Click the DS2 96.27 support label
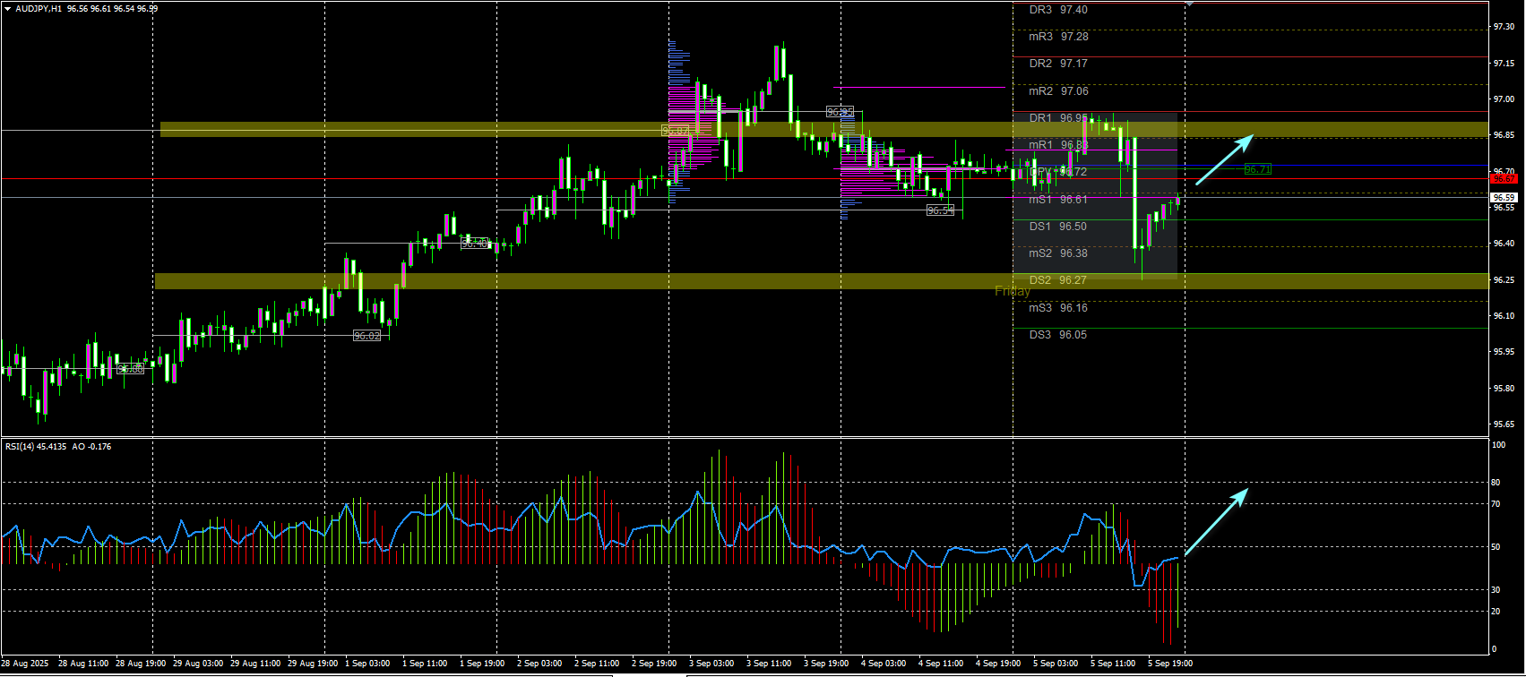 1058,280
